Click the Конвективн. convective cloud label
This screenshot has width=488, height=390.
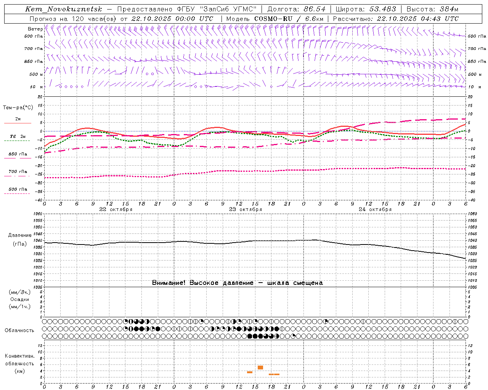[x=19, y=356]
